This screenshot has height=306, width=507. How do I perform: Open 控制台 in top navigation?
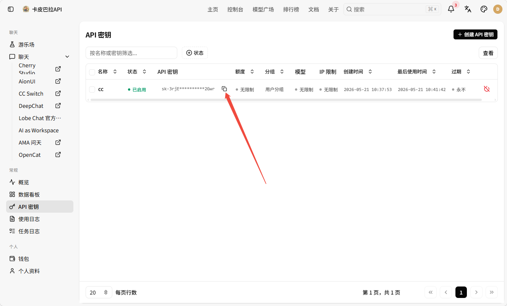(x=235, y=10)
